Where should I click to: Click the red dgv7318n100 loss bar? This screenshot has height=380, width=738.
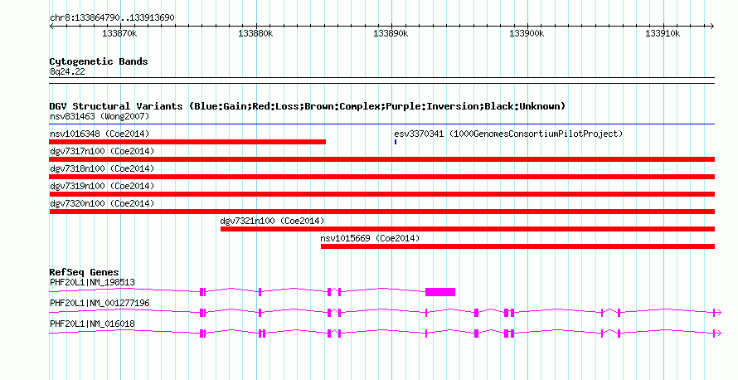(x=382, y=177)
